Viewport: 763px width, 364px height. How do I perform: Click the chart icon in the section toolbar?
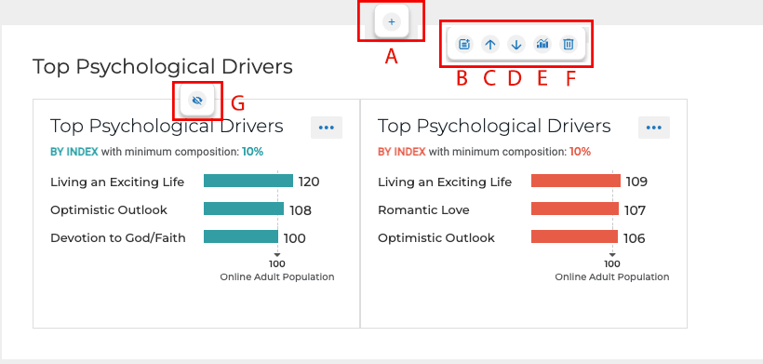coord(542,45)
